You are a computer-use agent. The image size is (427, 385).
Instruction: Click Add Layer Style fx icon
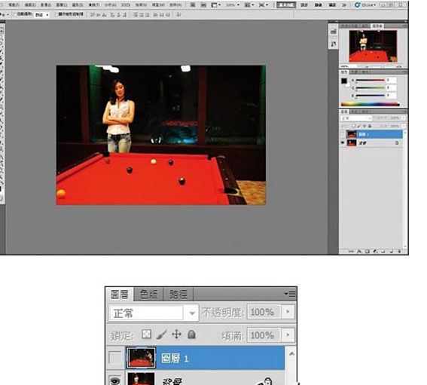pos(359,252)
